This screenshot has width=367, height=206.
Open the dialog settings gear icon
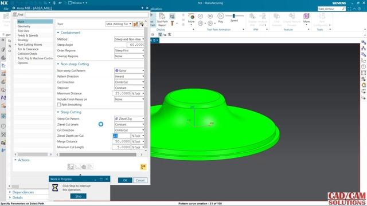14,8
